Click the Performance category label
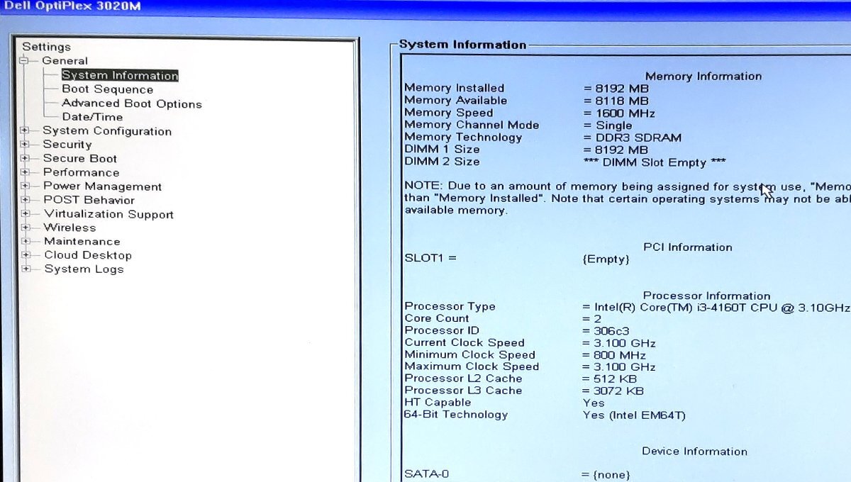851x482 pixels. point(82,172)
